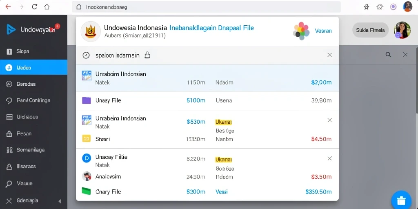Click the $3.50m red amount
This screenshot has width=418, height=209.
tap(321, 177)
